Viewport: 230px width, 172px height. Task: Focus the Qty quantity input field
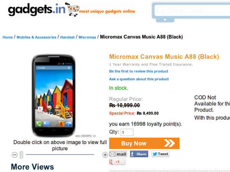click(127, 133)
